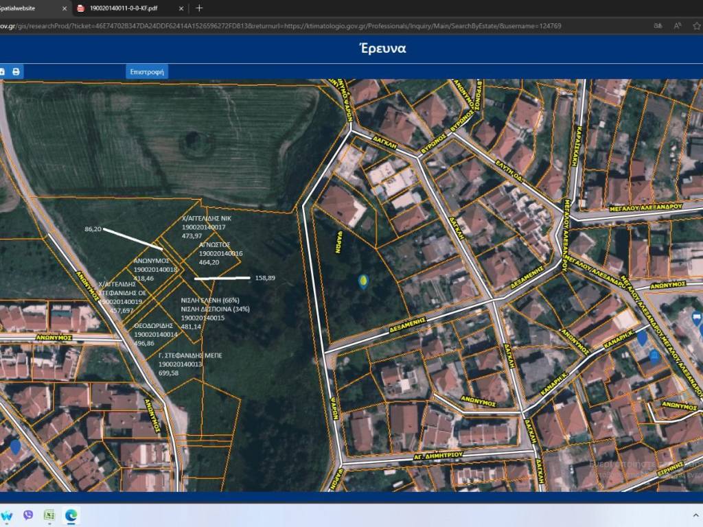Click the yellow location pin on the map

pyautogui.click(x=362, y=281)
